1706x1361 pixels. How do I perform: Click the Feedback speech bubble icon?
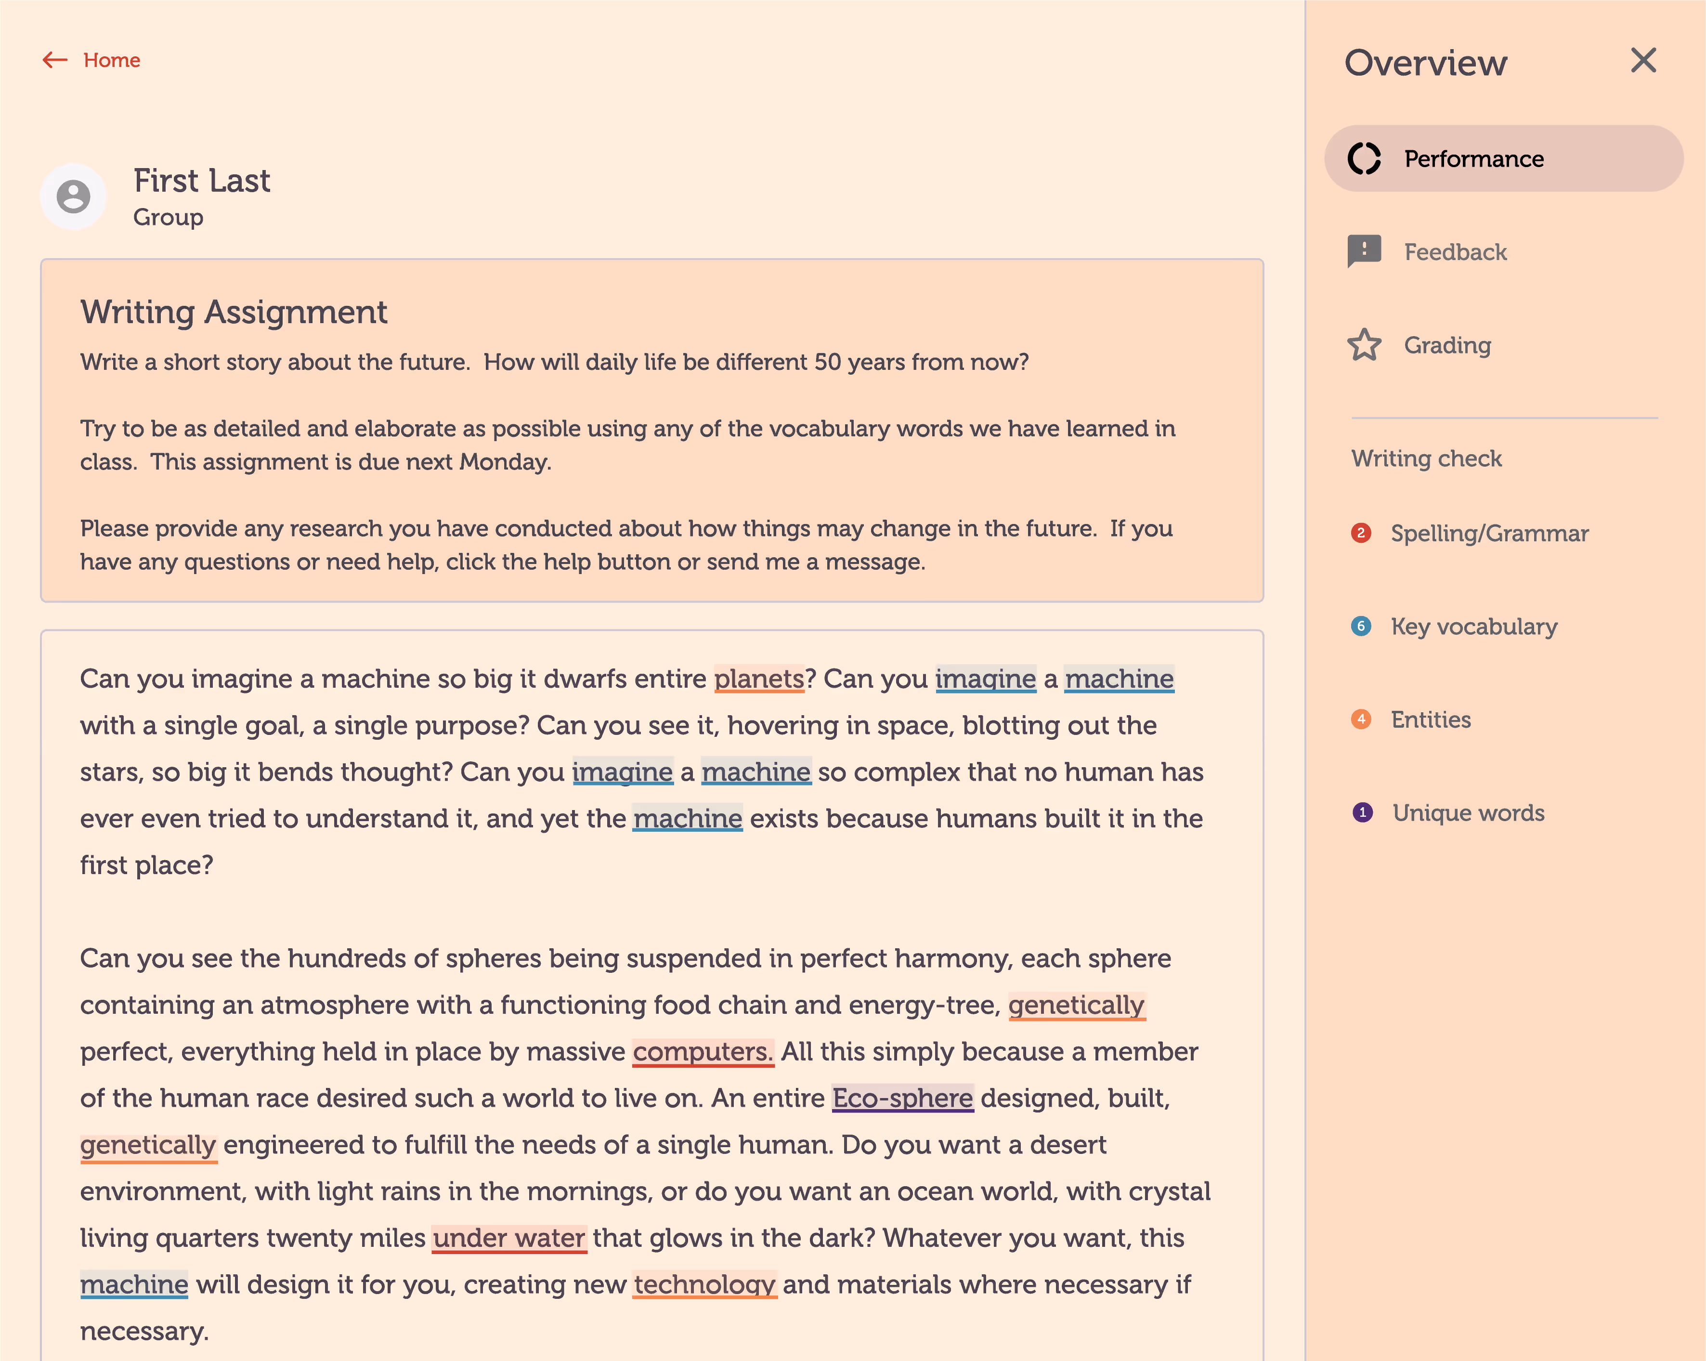pos(1364,251)
